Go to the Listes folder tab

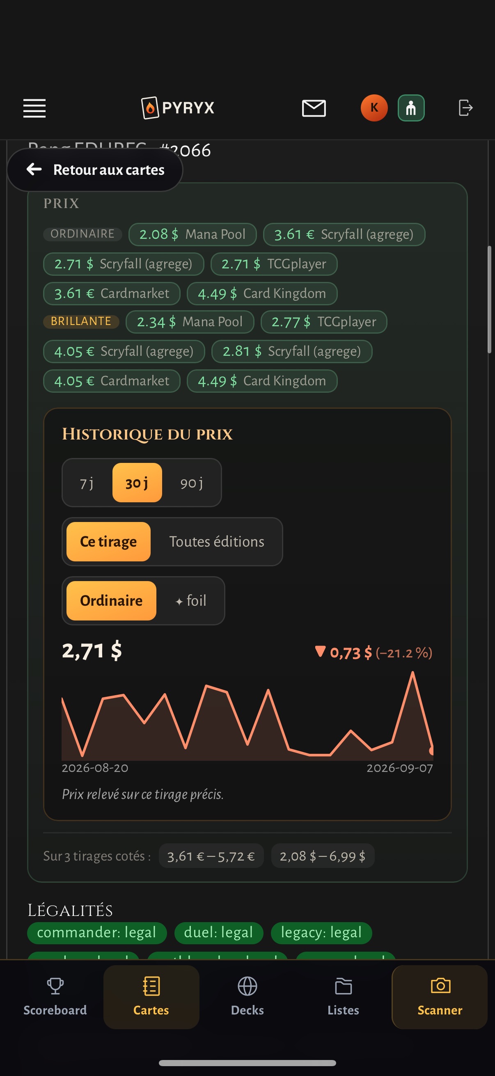click(x=344, y=997)
